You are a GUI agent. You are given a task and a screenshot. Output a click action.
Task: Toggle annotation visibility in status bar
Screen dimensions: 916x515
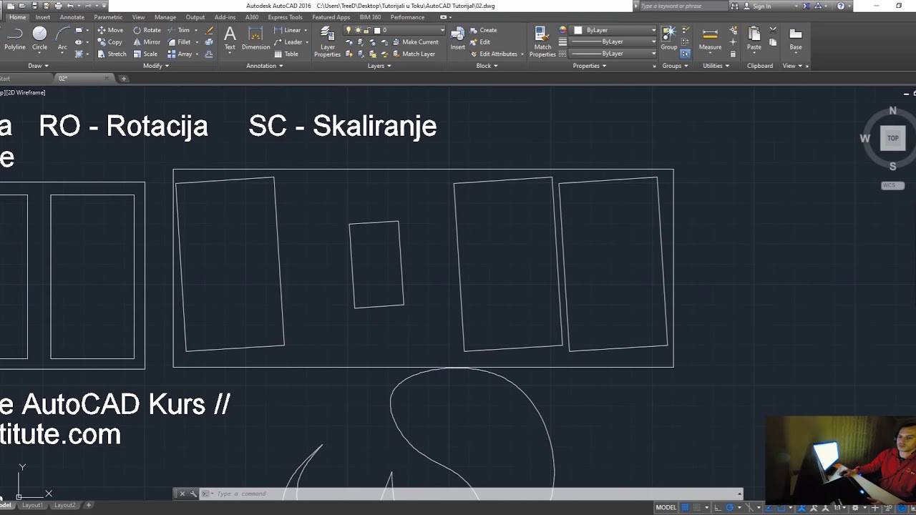pyautogui.click(x=801, y=507)
